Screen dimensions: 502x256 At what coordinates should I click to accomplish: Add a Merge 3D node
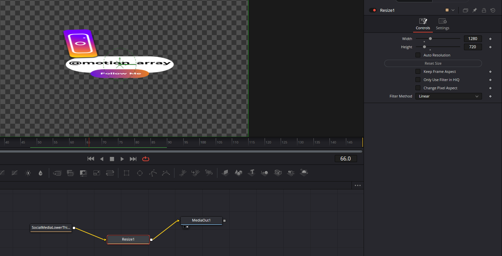[265, 173]
